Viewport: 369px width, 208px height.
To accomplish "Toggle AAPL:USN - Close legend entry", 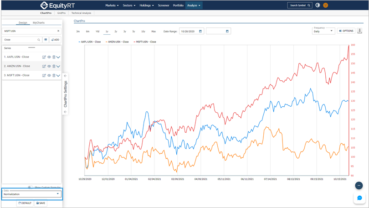I will [90, 42].
